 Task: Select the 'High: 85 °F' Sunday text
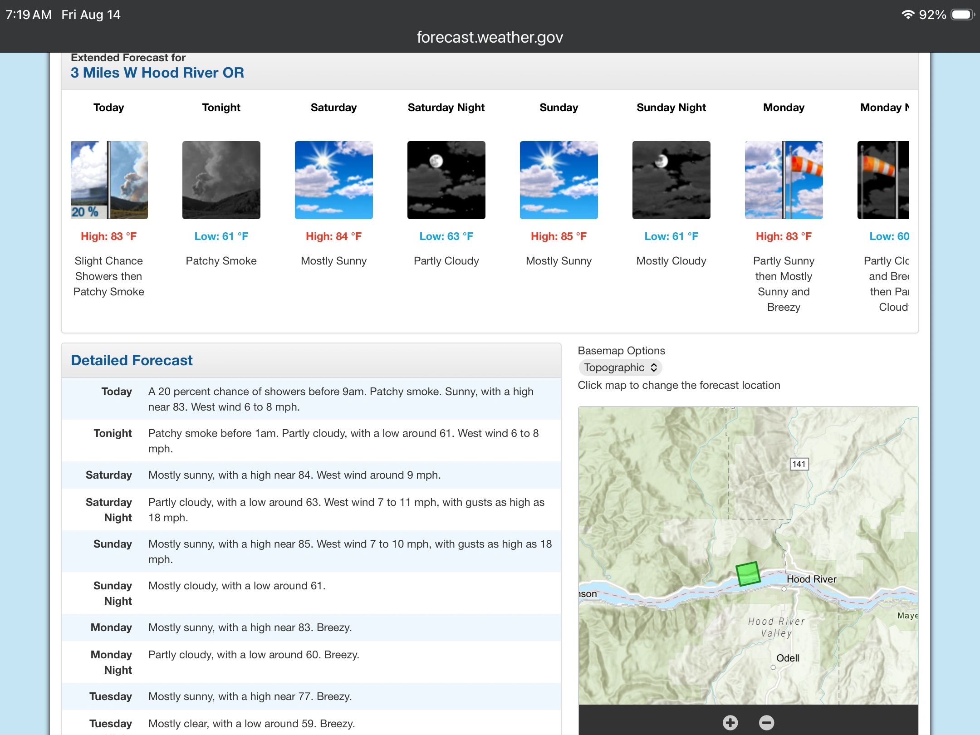[559, 236]
